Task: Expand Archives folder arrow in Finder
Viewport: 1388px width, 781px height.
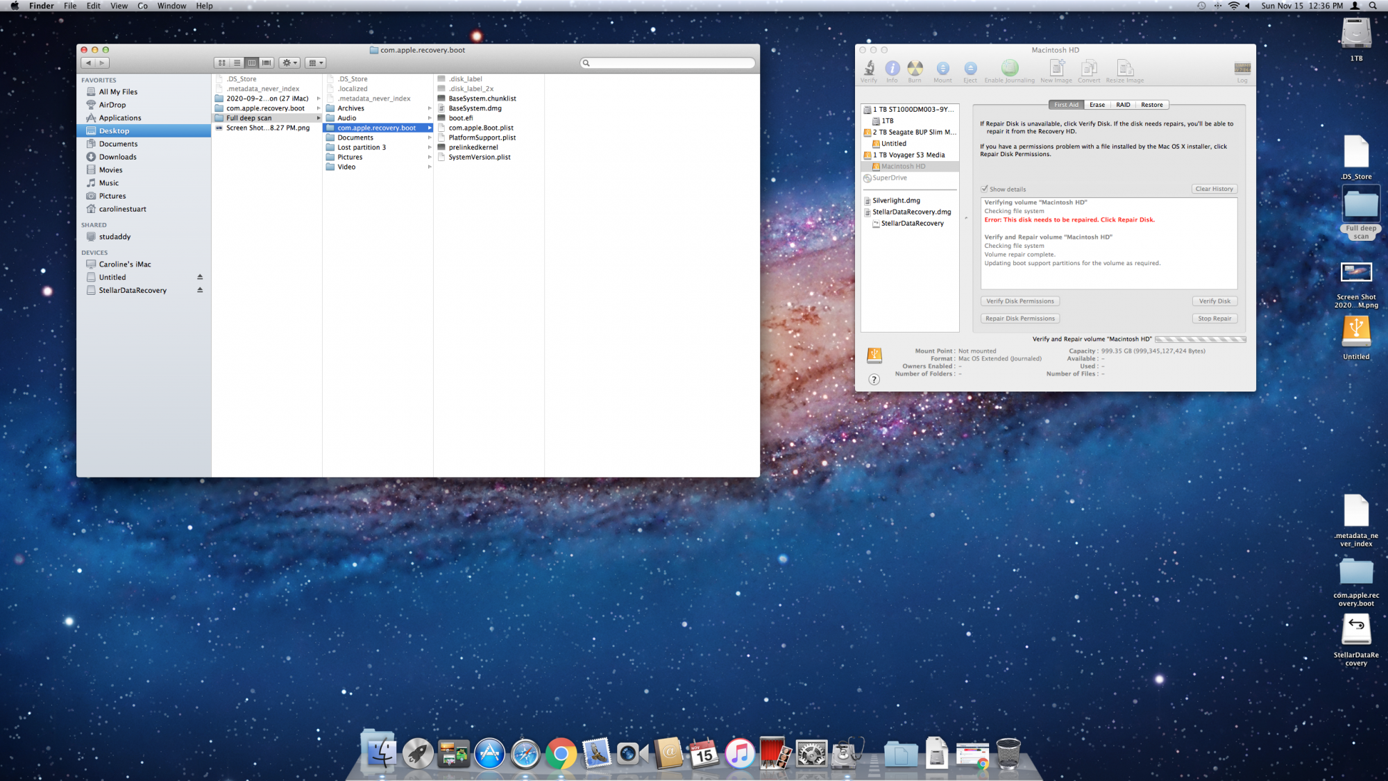Action: click(430, 108)
